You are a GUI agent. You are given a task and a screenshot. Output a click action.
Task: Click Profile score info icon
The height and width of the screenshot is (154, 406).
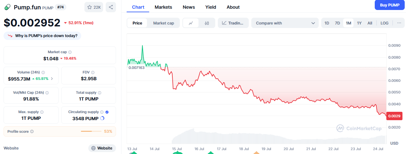point(32,131)
